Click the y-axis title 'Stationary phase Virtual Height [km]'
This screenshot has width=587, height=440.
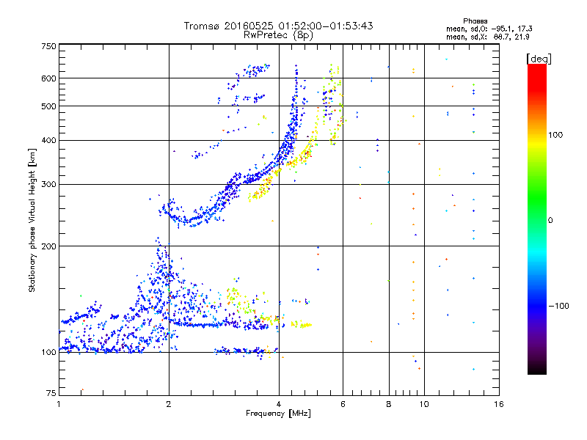coord(32,221)
